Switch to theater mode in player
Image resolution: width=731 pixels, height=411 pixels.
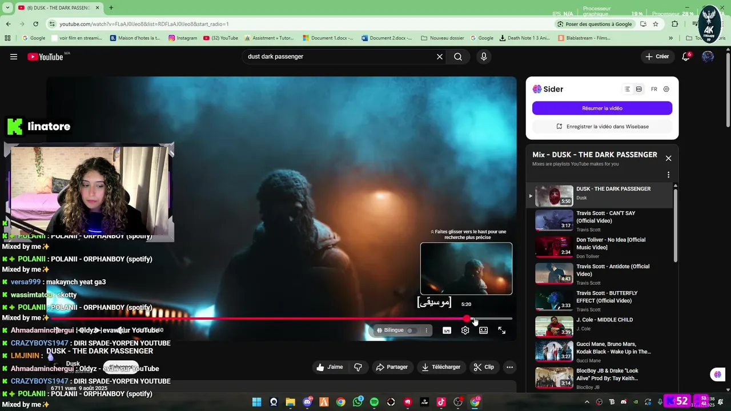[x=483, y=330]
